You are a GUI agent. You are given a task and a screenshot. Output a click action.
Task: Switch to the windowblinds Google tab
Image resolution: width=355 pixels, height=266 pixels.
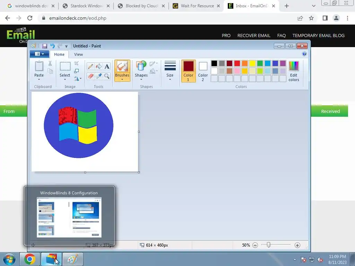(31, 6)
